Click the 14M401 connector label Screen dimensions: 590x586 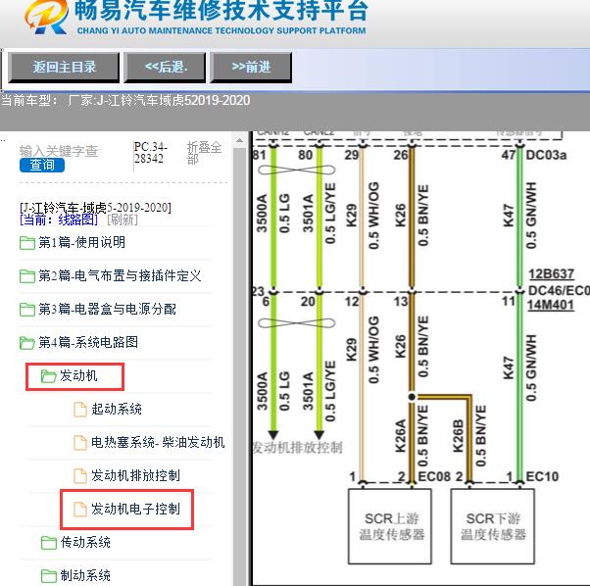(551, 305)
